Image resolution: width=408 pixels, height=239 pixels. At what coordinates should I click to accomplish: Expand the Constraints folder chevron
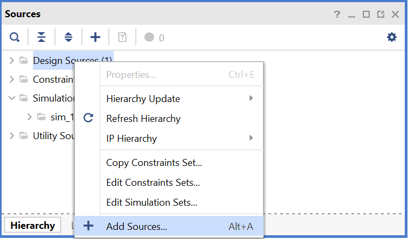[x=12, y=79]
